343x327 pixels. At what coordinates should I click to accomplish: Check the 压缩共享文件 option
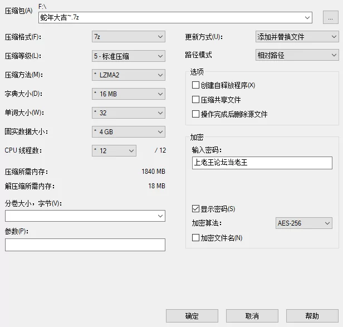216,100
